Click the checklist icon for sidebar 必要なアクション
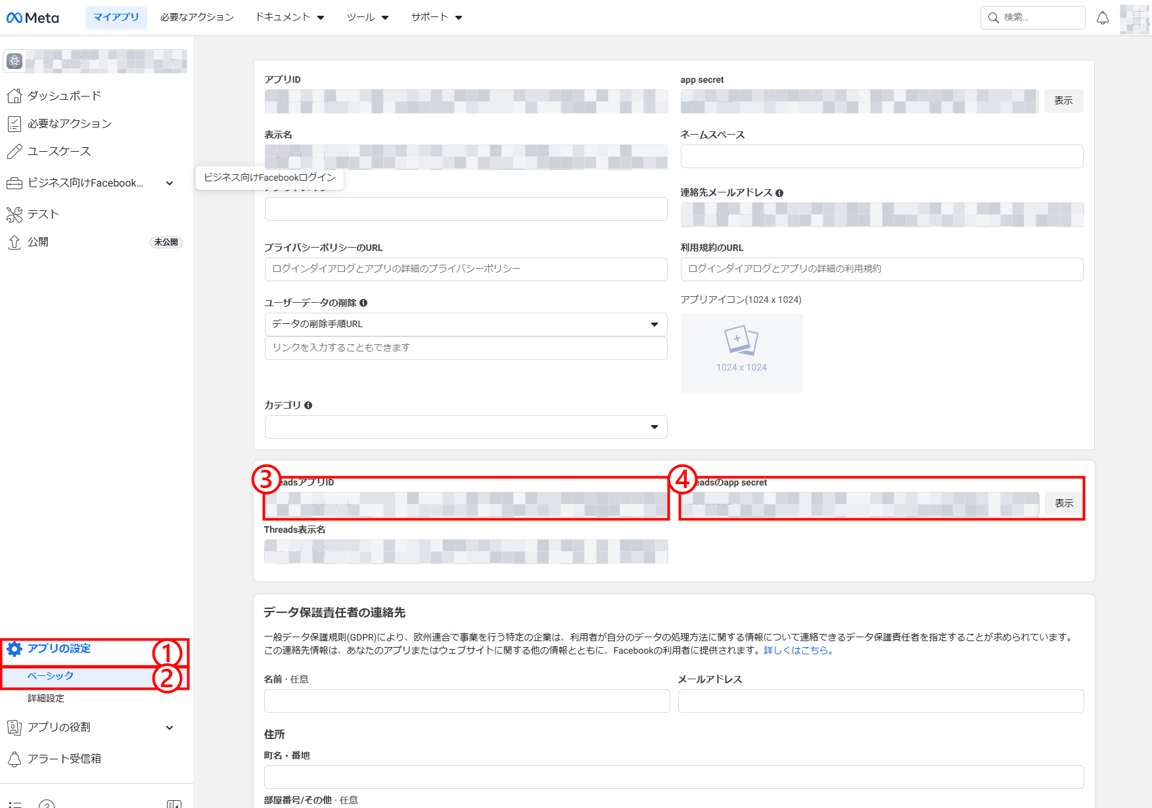 tap(14, 123)
